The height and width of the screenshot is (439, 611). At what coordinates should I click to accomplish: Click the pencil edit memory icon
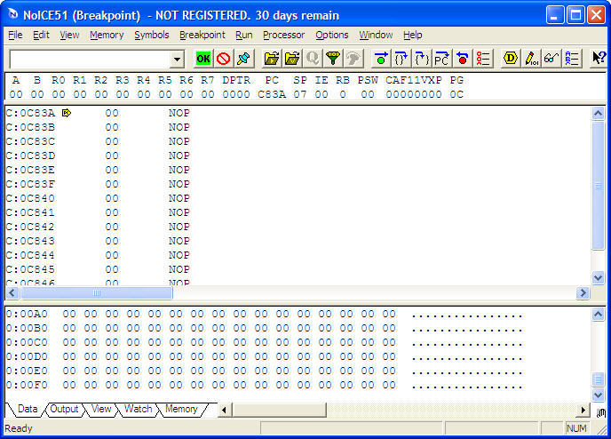pos(531,59)
